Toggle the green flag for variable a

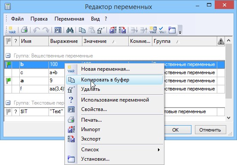click(x=8, y=81)
